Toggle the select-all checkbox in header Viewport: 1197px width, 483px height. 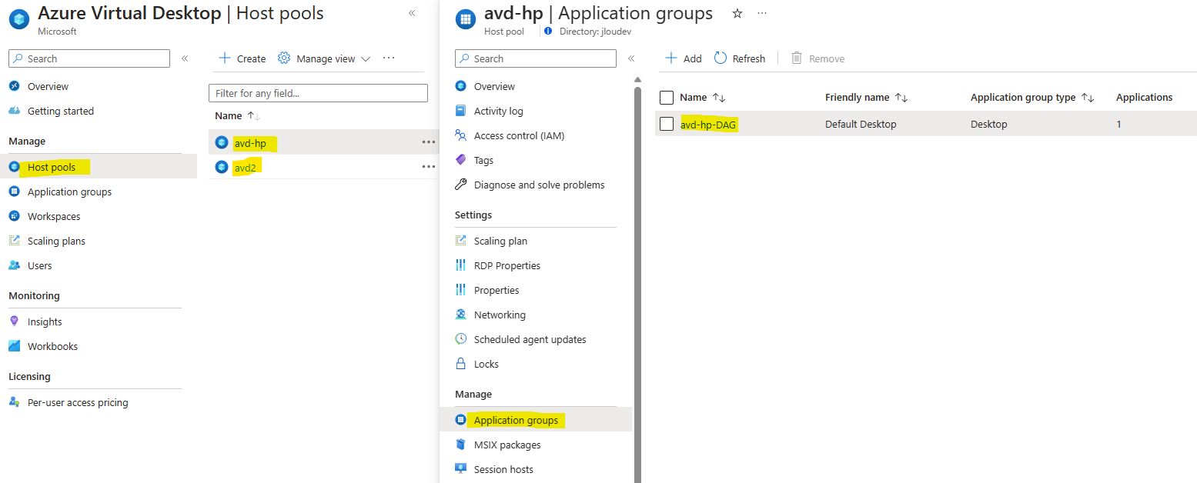667,98
